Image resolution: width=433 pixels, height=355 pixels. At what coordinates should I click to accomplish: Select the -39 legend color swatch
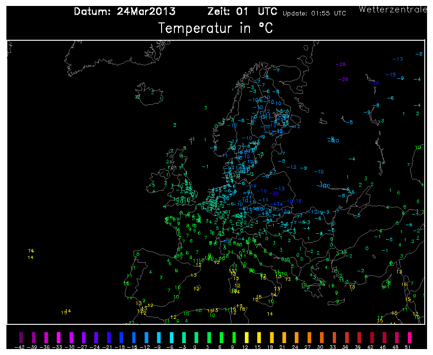(x=33, y=337)
